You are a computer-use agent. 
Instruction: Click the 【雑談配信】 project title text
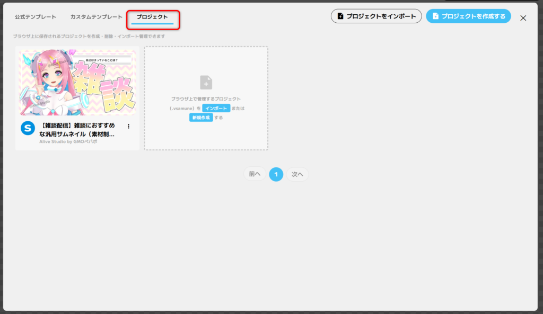click(x=77, y=130)
